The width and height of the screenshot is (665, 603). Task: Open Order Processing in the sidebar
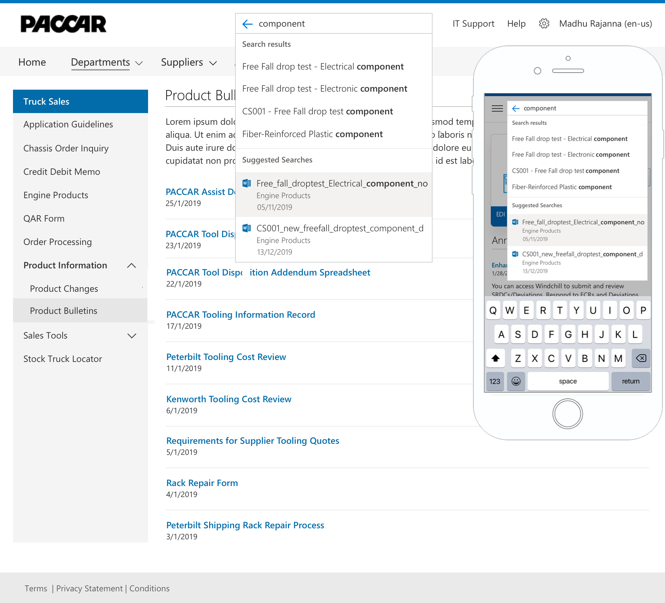pos(58,242)
